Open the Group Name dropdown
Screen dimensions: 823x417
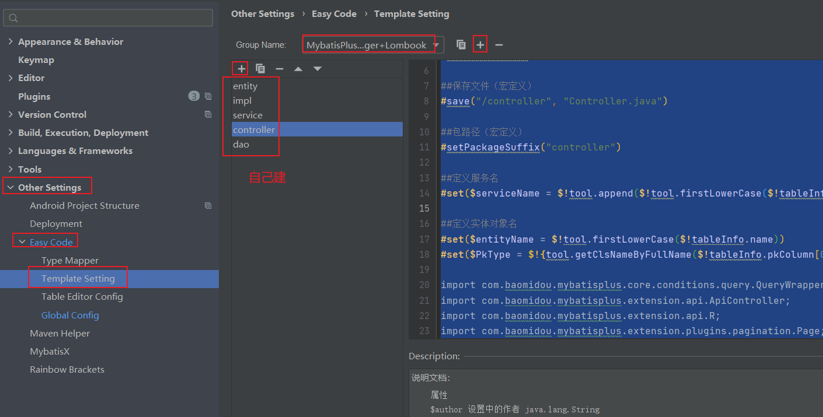[374, 45]
